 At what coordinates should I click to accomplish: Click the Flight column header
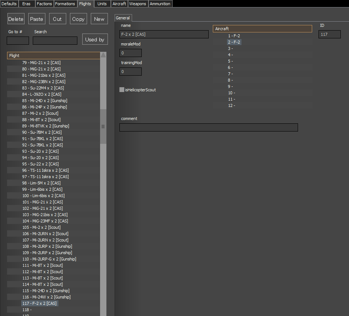pyautogui.click(x=54, y=56)
